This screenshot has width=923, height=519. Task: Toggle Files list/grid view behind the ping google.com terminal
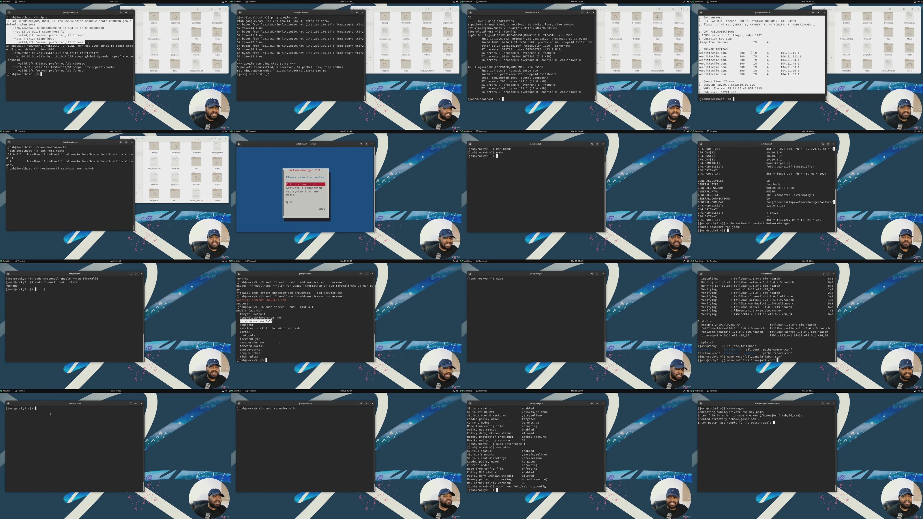coord(442,9)
